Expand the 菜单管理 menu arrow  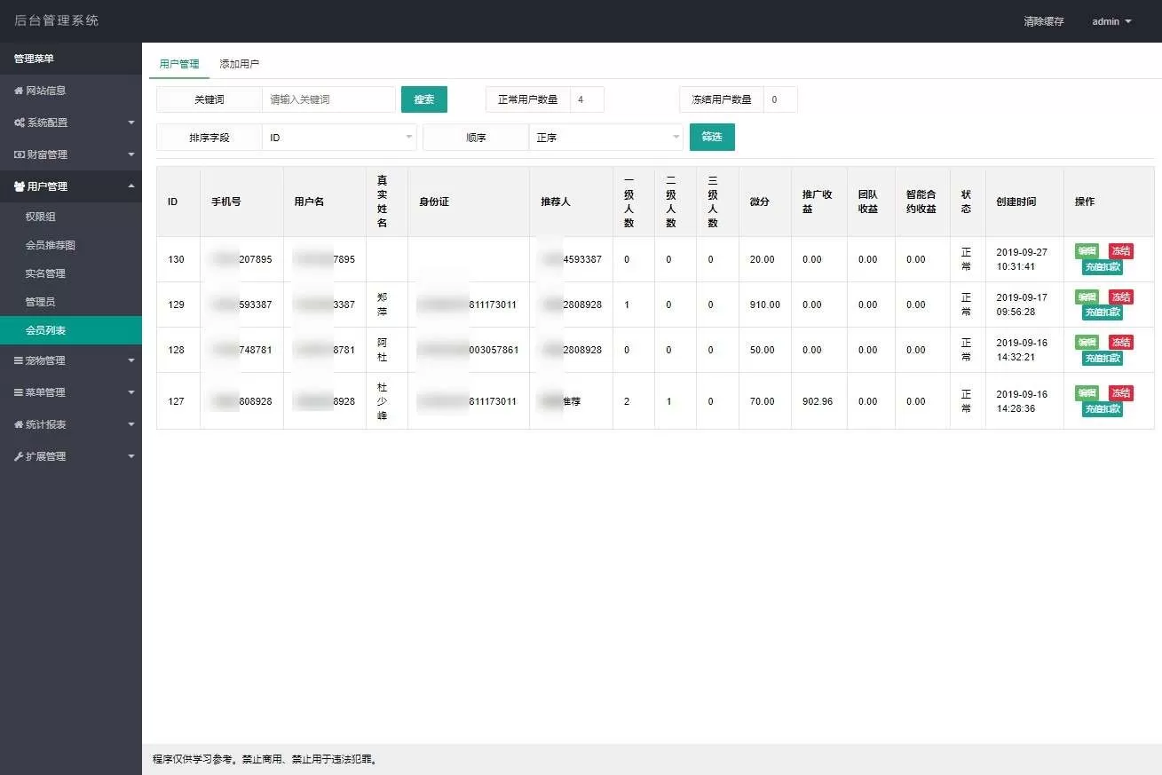[x=131, y=392]
